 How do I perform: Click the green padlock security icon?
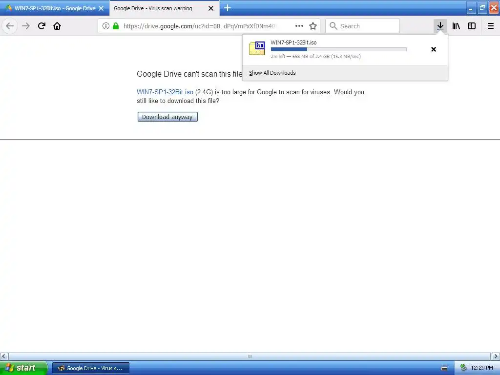(x=116, y=26)
